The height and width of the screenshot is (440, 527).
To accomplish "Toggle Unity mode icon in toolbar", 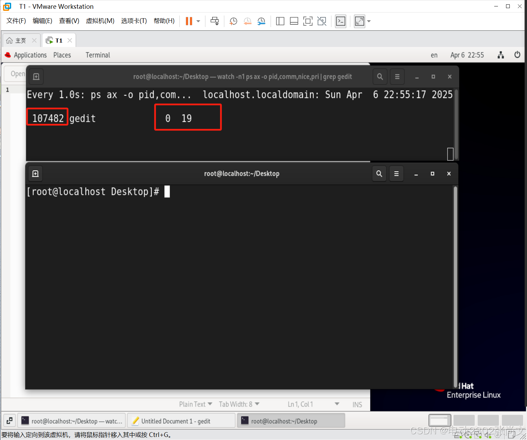I will 322,21.
